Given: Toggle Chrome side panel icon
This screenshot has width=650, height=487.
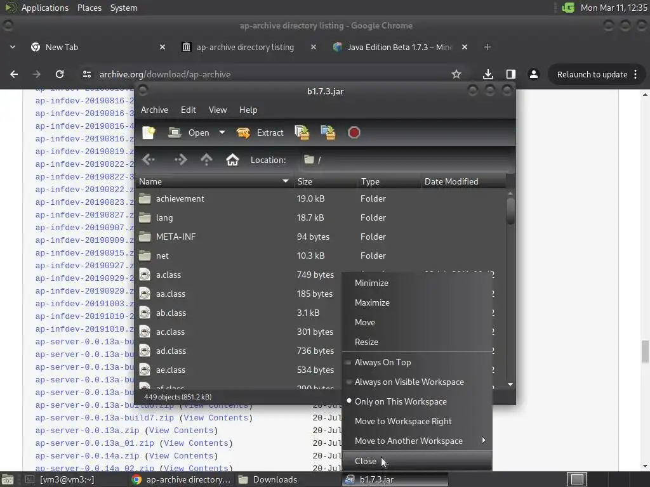Looking at the screenshot, I should click(x=511, y=74).
